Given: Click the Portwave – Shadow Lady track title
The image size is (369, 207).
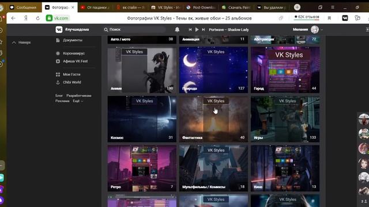Looking at the screenshot, I should pyautogui.click(x=229, y=29).
